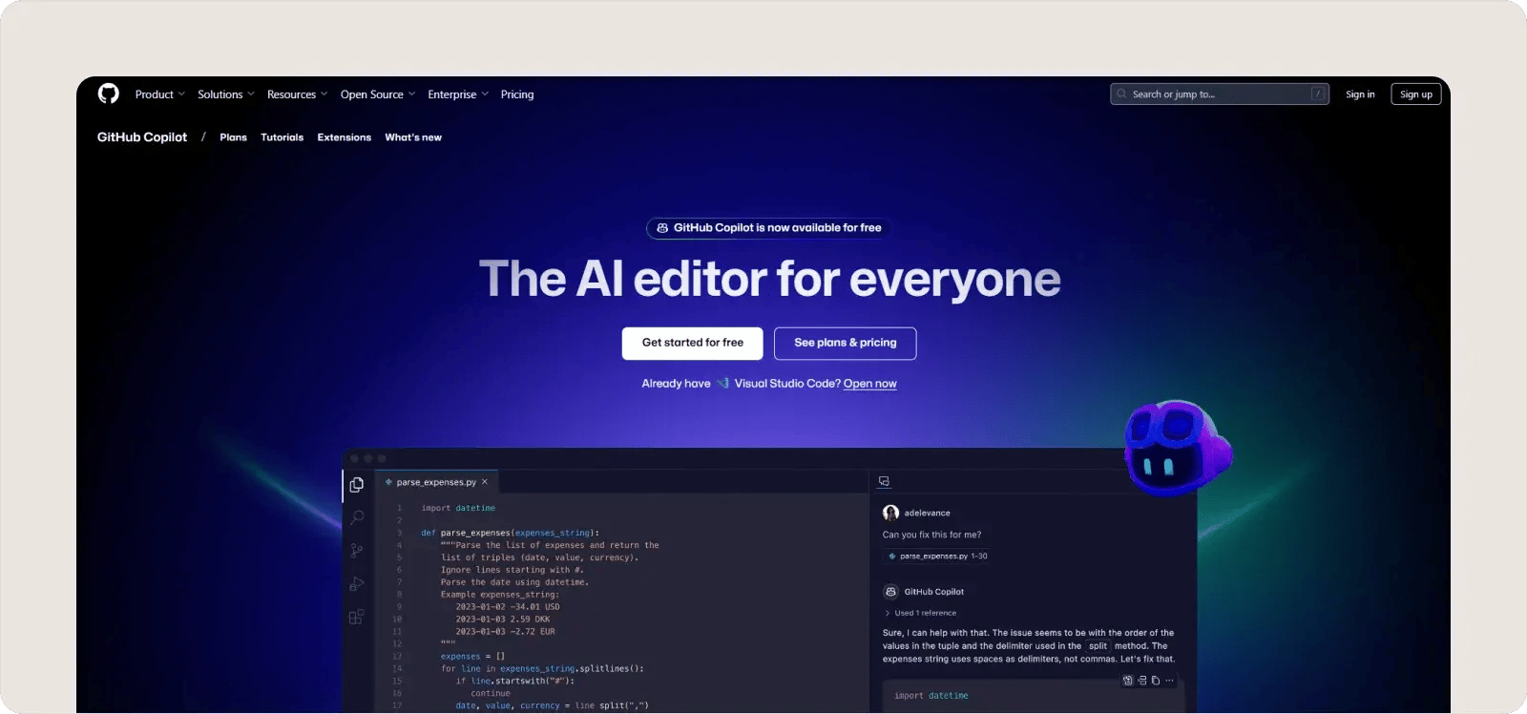
Task: Click the See plans & pricing button
Action: click(x=845, y=343)
